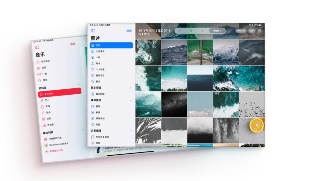Collapse the 更多项目 section chevron
Image resolution: width=321 pixels, height=181 pixels.
tap(131, 88)
